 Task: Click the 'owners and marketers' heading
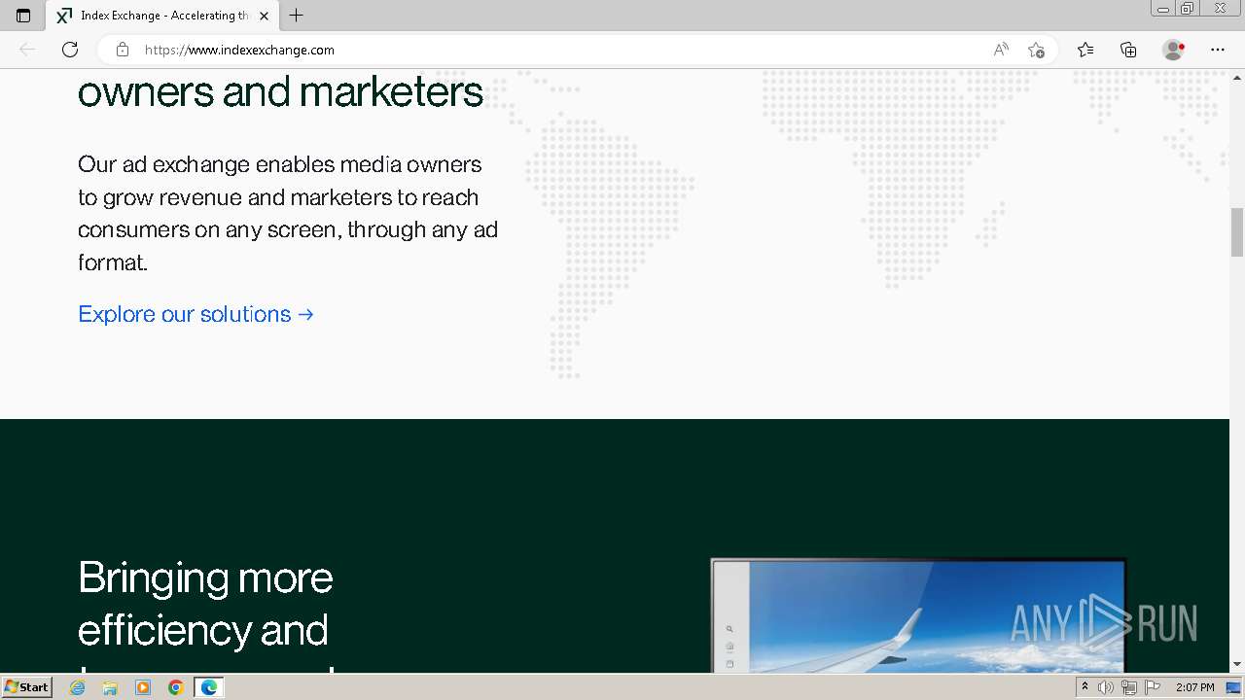(280, 92)
